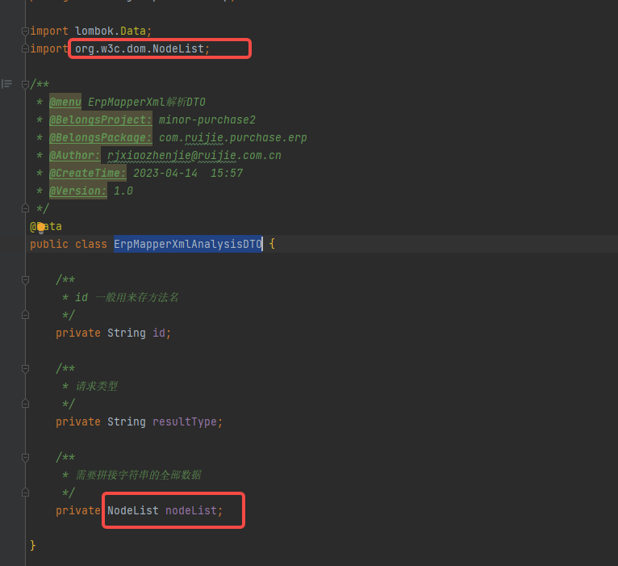Click fold end marker above 'private NodeList nodeList'
The height and width of the screenshot is (566, 618).
point(25,493)
